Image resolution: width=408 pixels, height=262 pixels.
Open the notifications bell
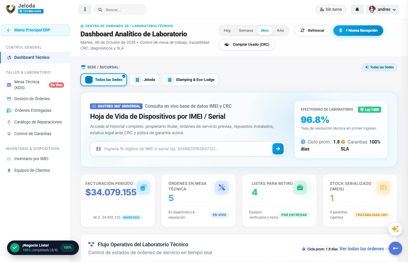click(x=357, y=10)
